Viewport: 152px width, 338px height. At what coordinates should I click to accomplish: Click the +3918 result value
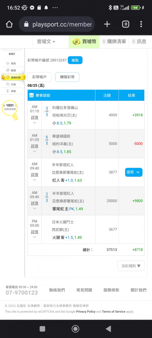point(137,115)
